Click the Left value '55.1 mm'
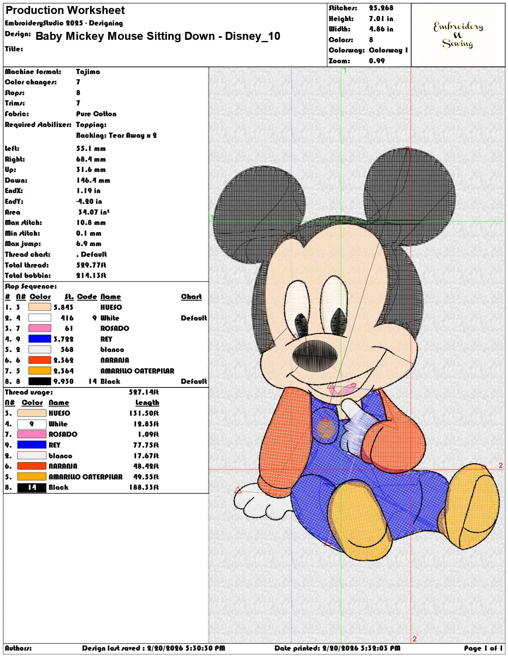Screen dimensions: 508x657 91,149
